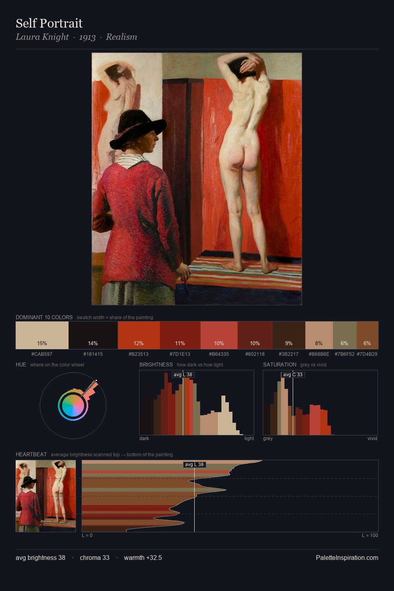Click the 'L = 0' axis label

(x=87, y=535)
